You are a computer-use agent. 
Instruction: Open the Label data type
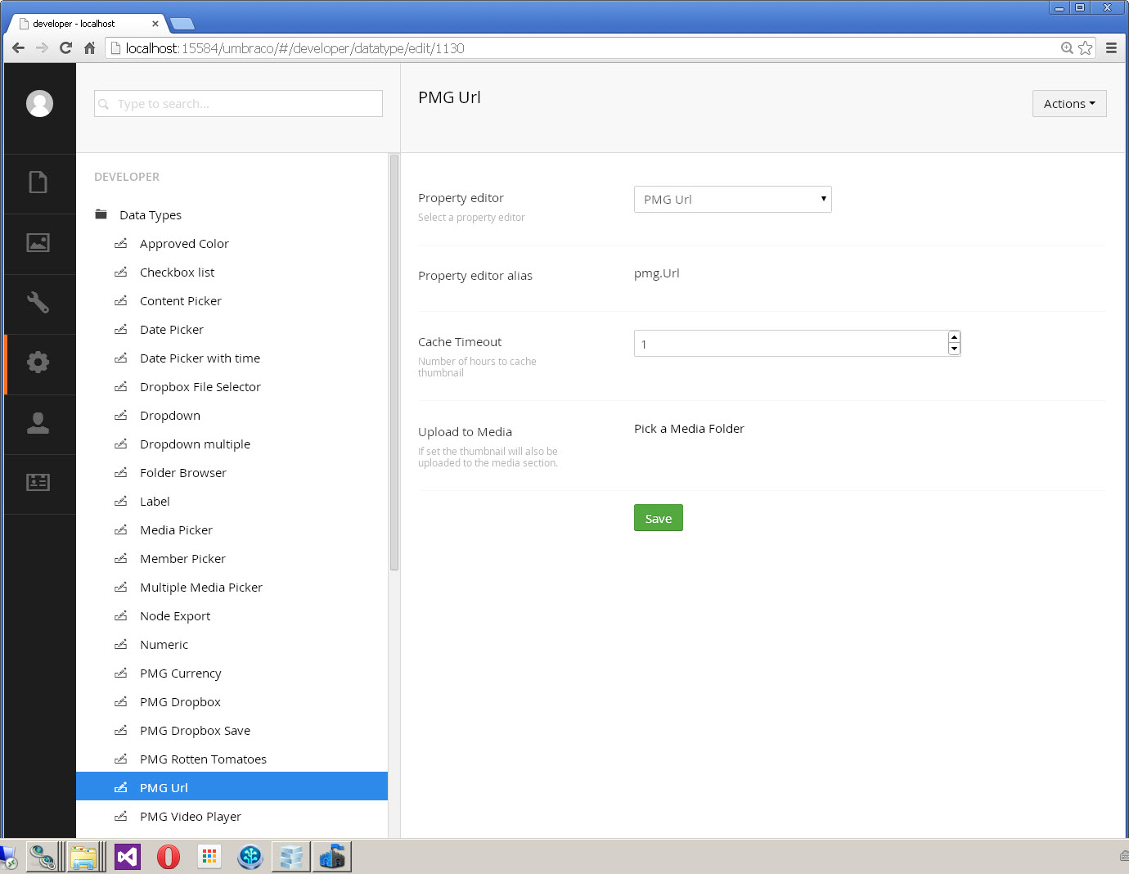tap(155, 502)
